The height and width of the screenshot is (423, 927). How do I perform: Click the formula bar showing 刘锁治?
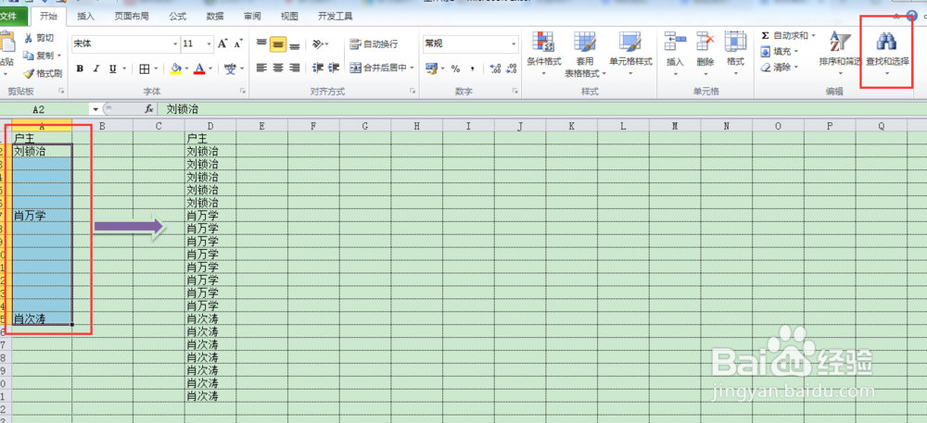click(x=542, y=109)
